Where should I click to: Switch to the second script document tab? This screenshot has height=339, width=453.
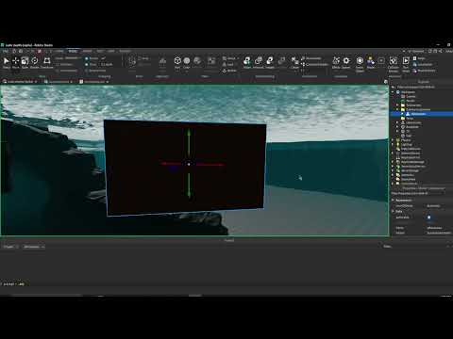[x=59, y=82]
